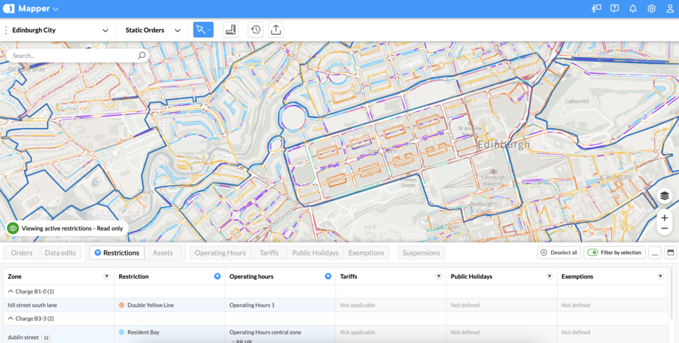This screenshot has height=343, width=679.
Task: Open the map layers panel
Action: [x=664, y=196]
